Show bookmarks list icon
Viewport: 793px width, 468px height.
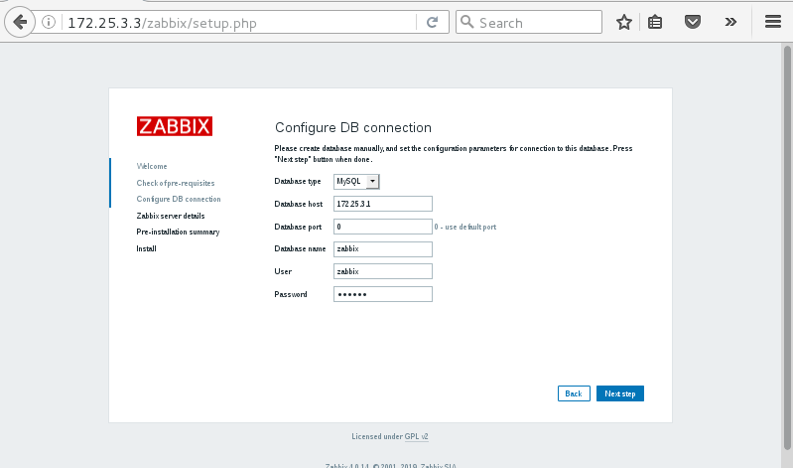pyautogui.click(x=655, y=22)
